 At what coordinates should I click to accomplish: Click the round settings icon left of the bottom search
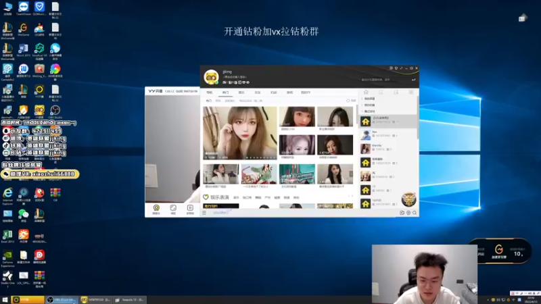click(408, 213)
